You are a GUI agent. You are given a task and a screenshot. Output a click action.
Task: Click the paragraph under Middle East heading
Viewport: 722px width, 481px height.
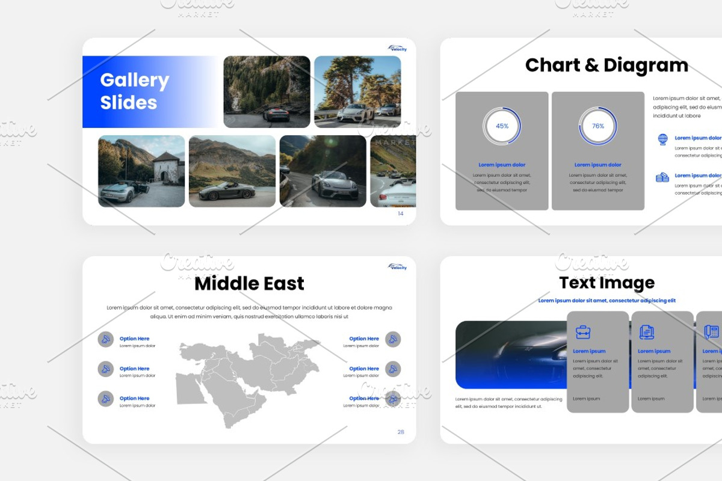(x=249, y=312)
